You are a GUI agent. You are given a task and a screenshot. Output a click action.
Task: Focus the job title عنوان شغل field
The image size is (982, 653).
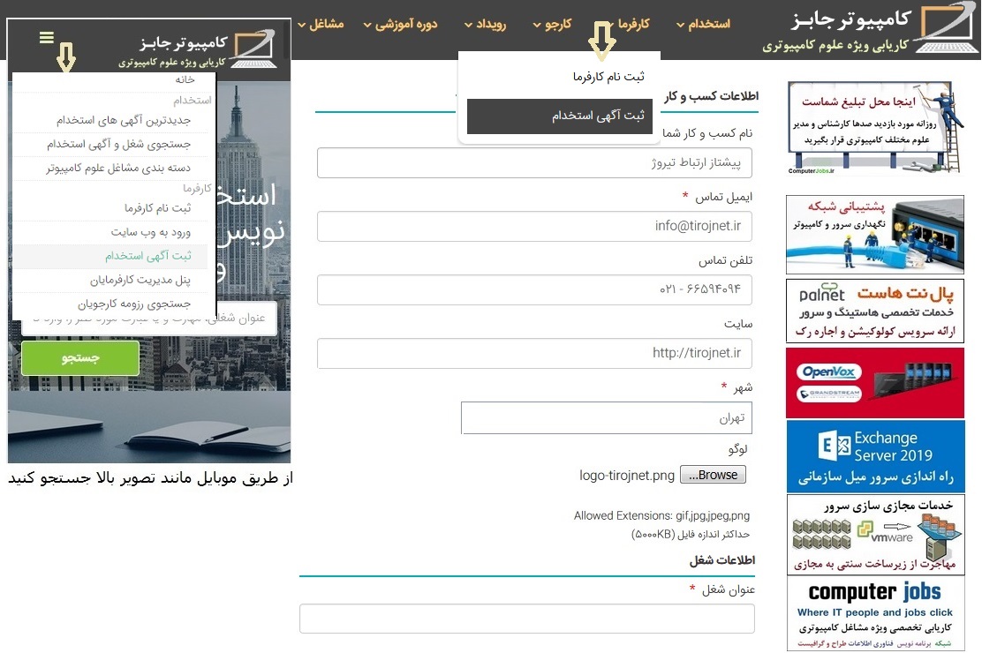526,619
